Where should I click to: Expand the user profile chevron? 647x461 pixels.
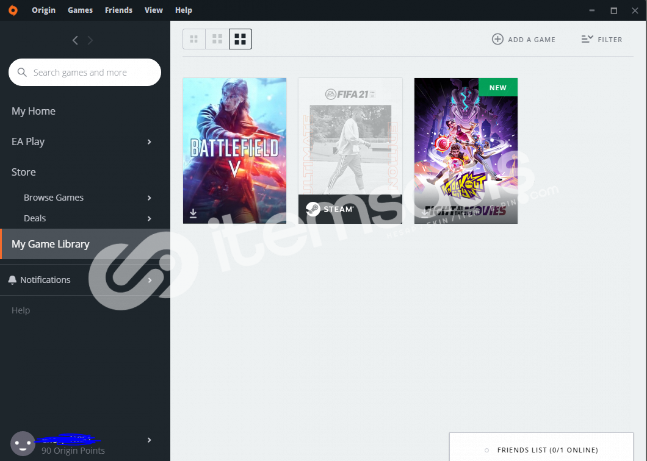tap(150, 440)
